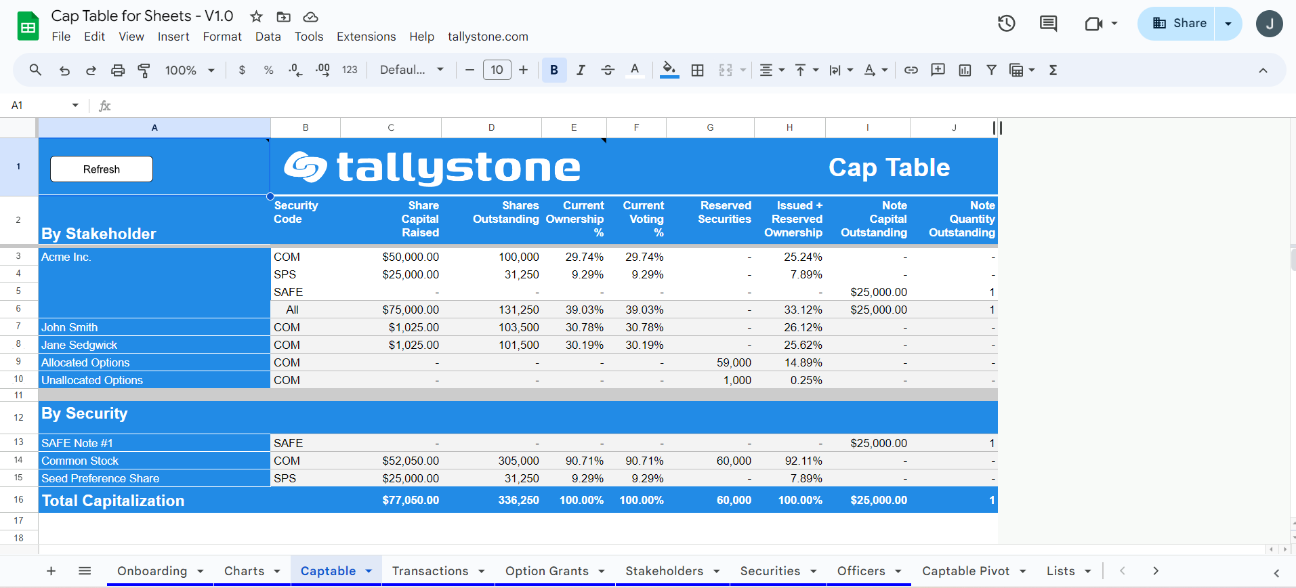1296x588 pixels.
Task: Open the vertical align dropdown
Action: click(x=806, y=70)
